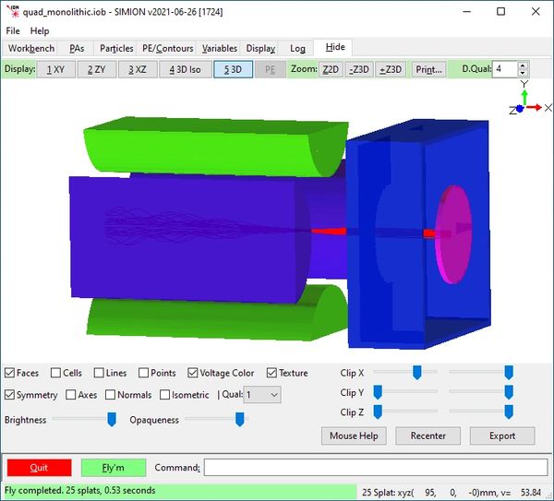Click the SIMION app icon in title bar
The height and width of the screenshot is (501, 554).
(14, 11)
